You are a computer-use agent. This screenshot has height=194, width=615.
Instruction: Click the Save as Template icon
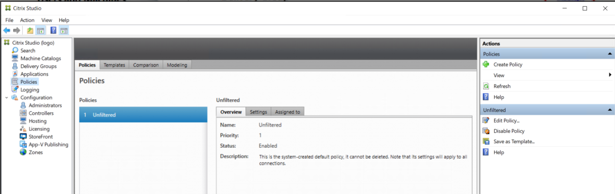486,141
